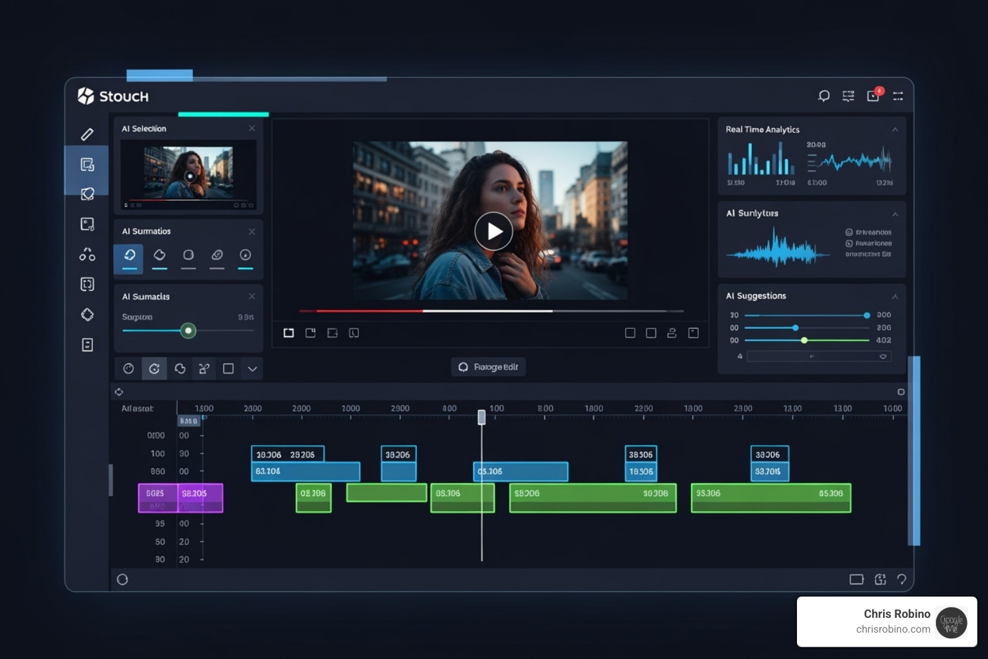Open the dropdown chevron in timeline toolbar
Image resolution: width=988 pixels, height=659 pixels.
point(252,369)
